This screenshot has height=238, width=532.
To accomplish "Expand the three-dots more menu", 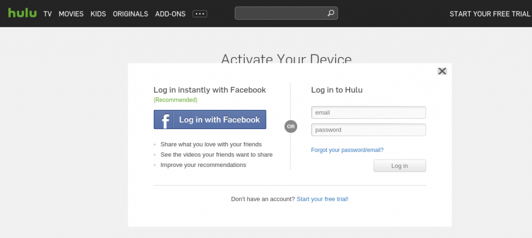I will (x=200, y=14).
